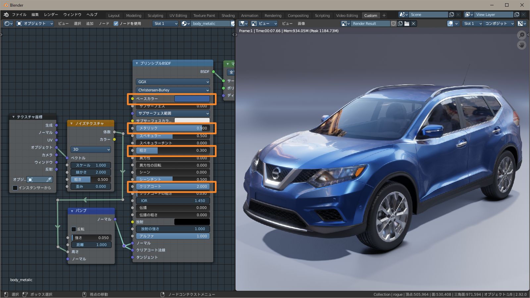Switch to the UV Editing workspace tab
Image resolution: width=530 pixels, height=298 pixels.
click(178, 16)
